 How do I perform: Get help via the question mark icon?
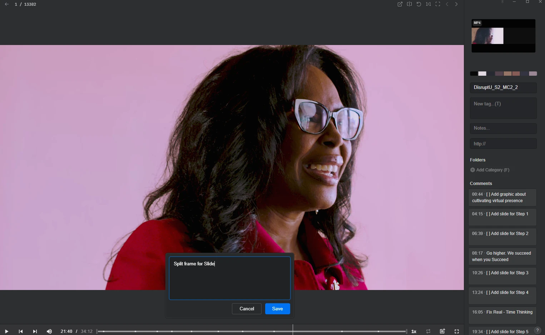(537, 330)
